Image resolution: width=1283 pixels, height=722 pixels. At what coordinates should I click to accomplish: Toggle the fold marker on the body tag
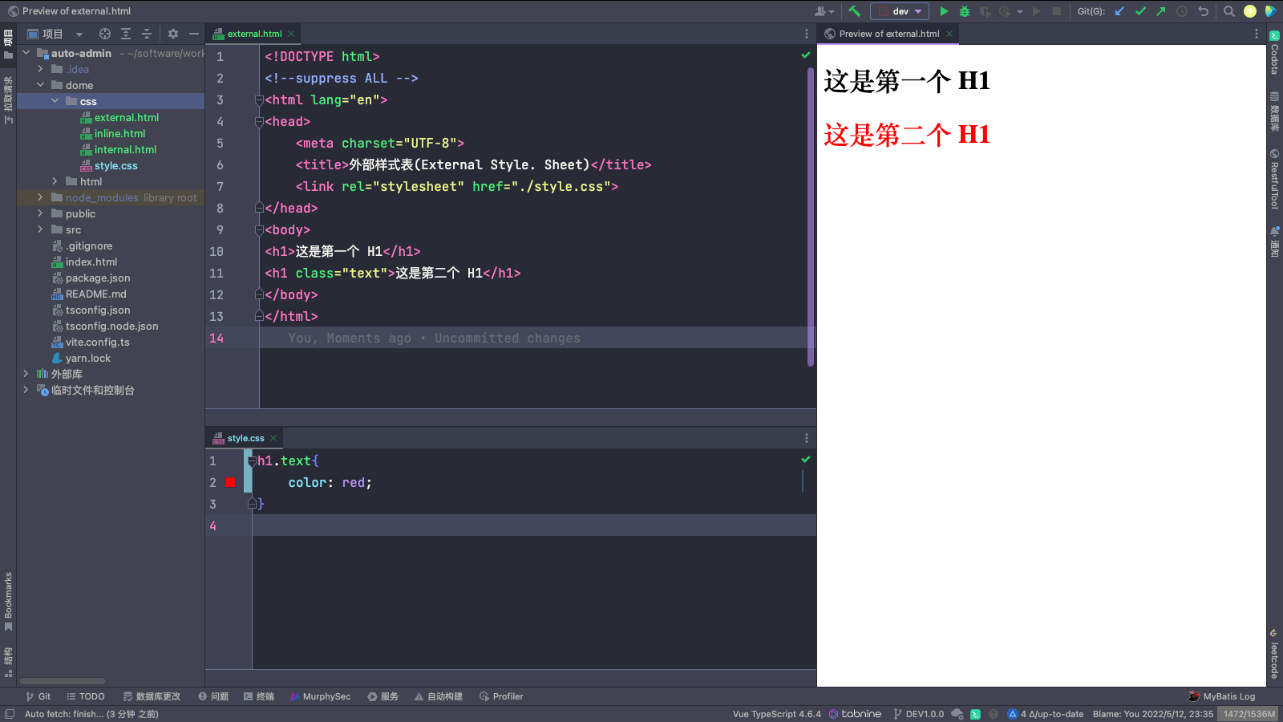point(259,230)
